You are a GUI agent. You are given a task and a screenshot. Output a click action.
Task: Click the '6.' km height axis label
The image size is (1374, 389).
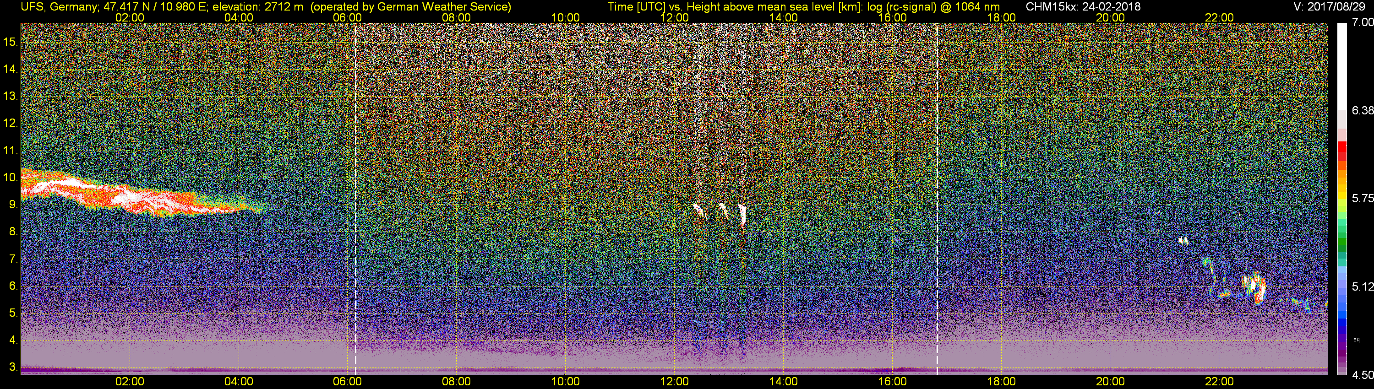[13, 286]
